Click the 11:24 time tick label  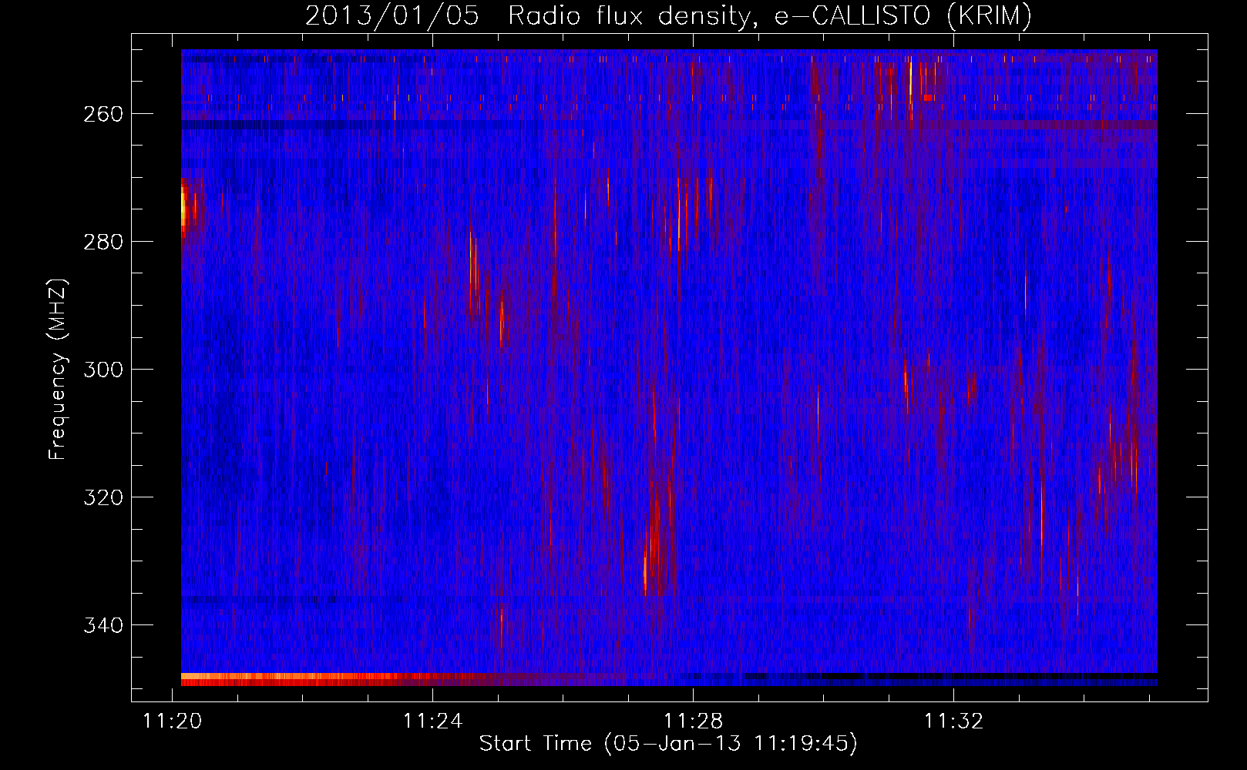433,721
